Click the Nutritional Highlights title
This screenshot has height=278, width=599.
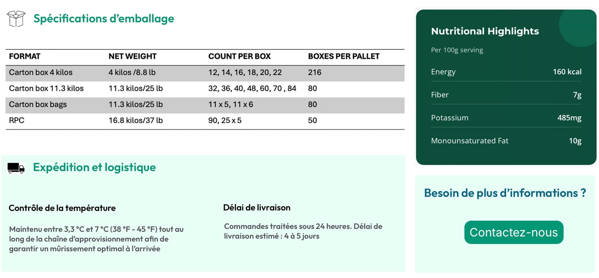click(x=485, y=31)
